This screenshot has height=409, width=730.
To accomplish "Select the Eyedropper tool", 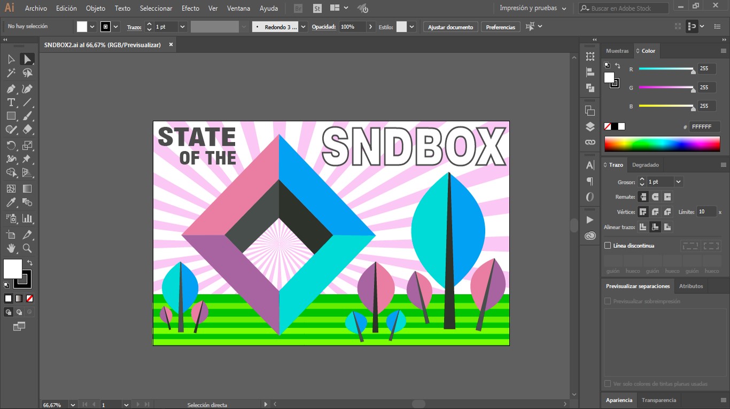I will coord(11,202).
